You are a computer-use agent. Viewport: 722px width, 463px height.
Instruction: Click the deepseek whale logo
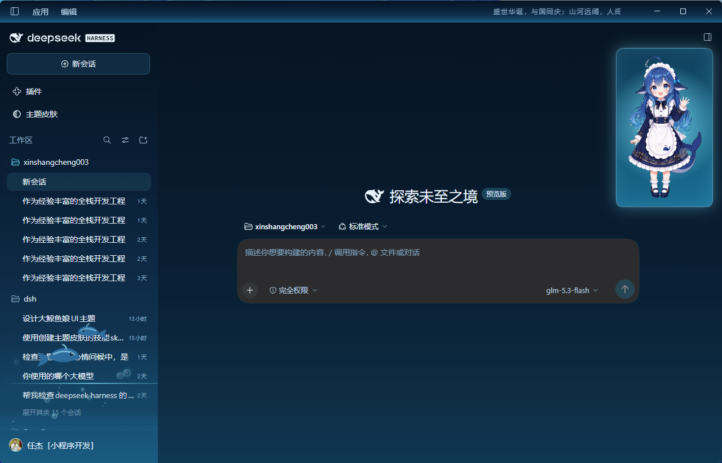(x=16, y=38)
